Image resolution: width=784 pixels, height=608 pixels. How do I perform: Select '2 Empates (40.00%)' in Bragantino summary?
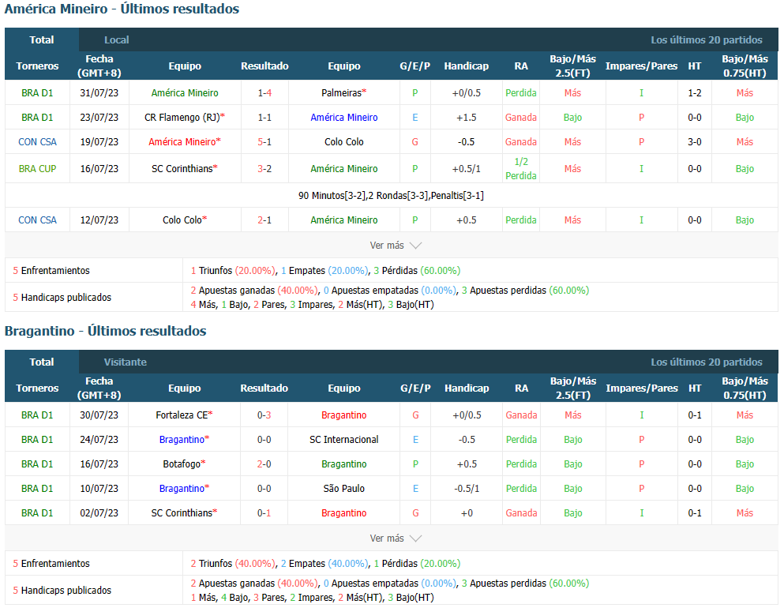324,563
